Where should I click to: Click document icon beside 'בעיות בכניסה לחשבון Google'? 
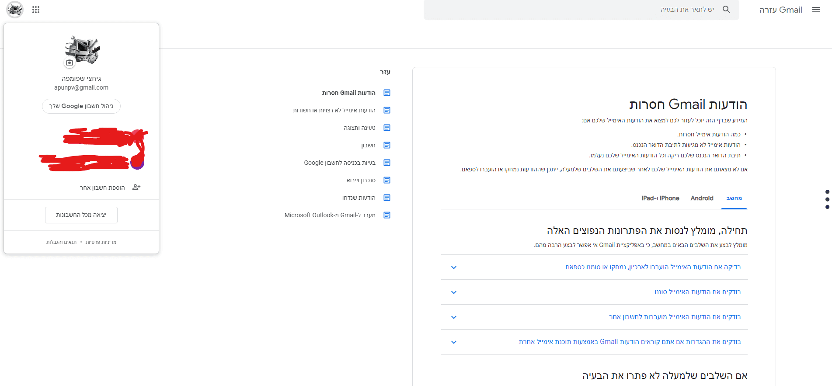387,163
